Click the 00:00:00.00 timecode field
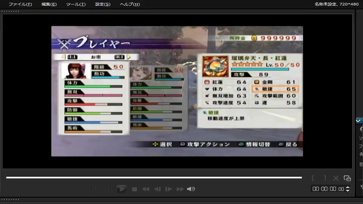The width and height of the screenshot is (363, 204). tap(328, 189)
